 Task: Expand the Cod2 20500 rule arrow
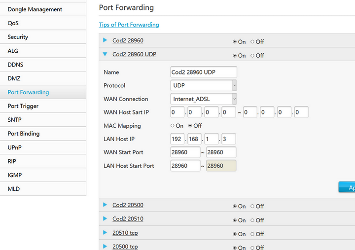click(x=105, y=205)
